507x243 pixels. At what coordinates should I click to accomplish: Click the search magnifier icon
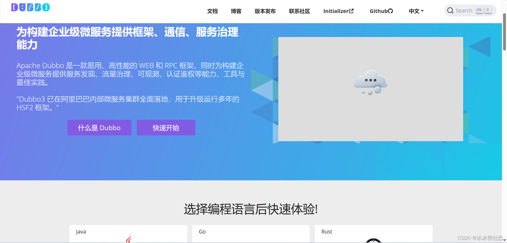click(x=450, y=11)
